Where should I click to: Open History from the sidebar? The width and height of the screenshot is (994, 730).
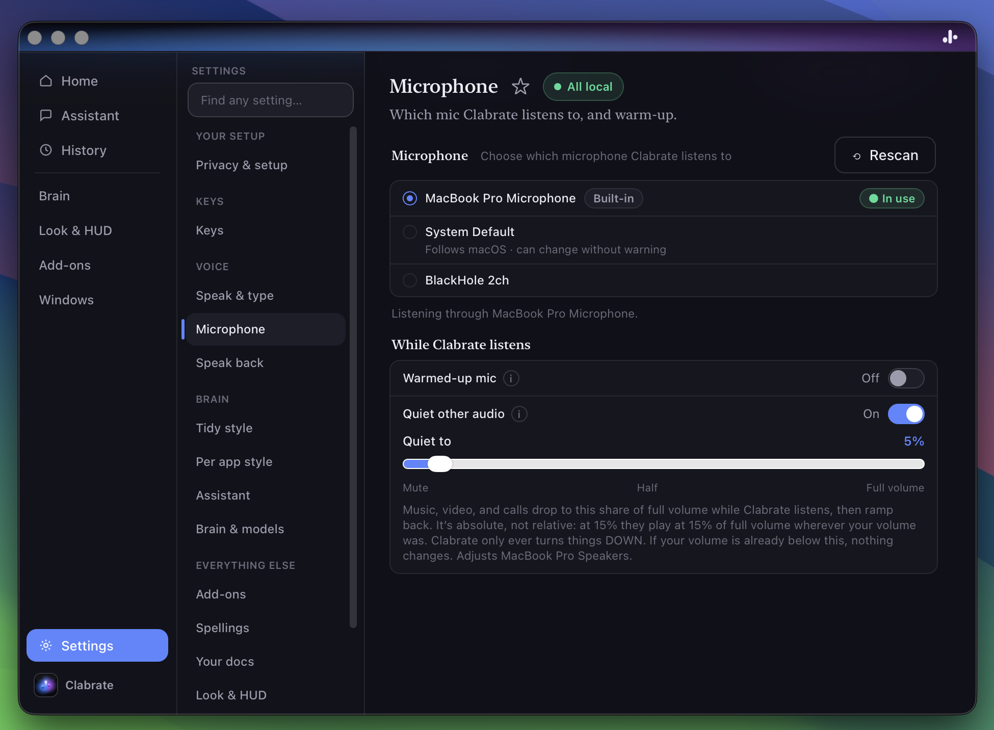pos(97,150)
